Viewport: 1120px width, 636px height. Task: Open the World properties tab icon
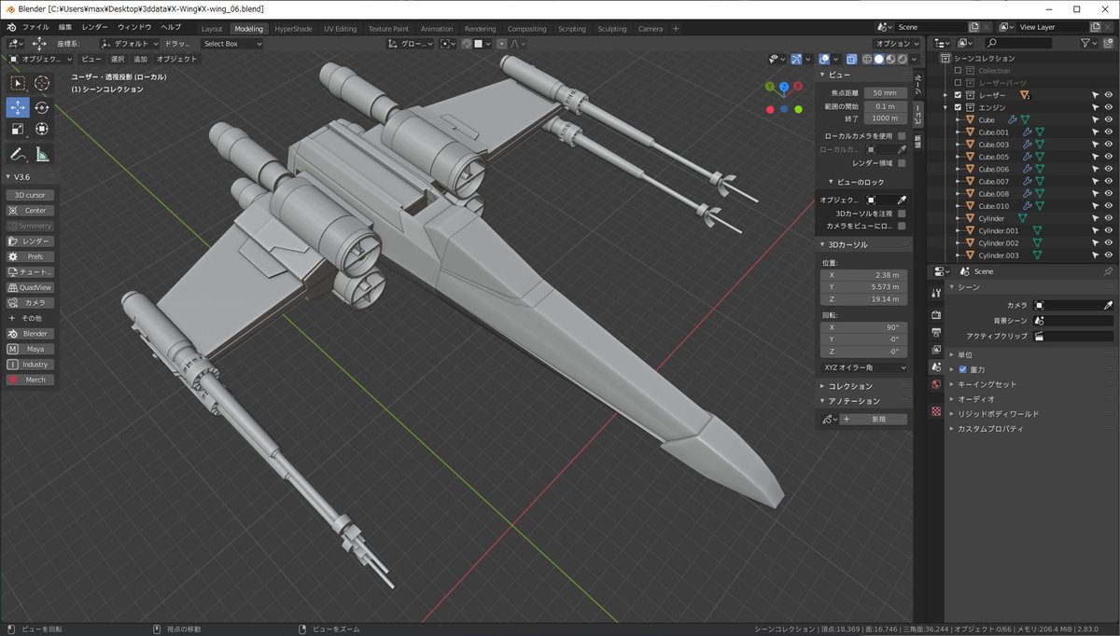pos(936,384)
